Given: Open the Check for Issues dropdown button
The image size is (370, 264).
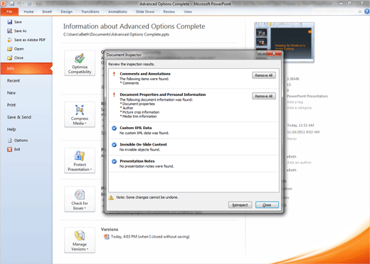Looking at the screenshot, I should pos(80,199).
